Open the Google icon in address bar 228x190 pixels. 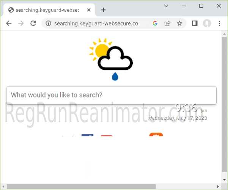155,24
